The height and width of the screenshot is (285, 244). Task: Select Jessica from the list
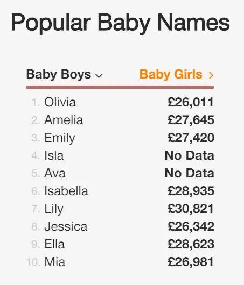pyautogui.click(x=66, y=226)
